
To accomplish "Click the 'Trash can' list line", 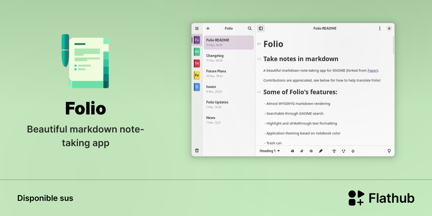I will click(273, 143).
